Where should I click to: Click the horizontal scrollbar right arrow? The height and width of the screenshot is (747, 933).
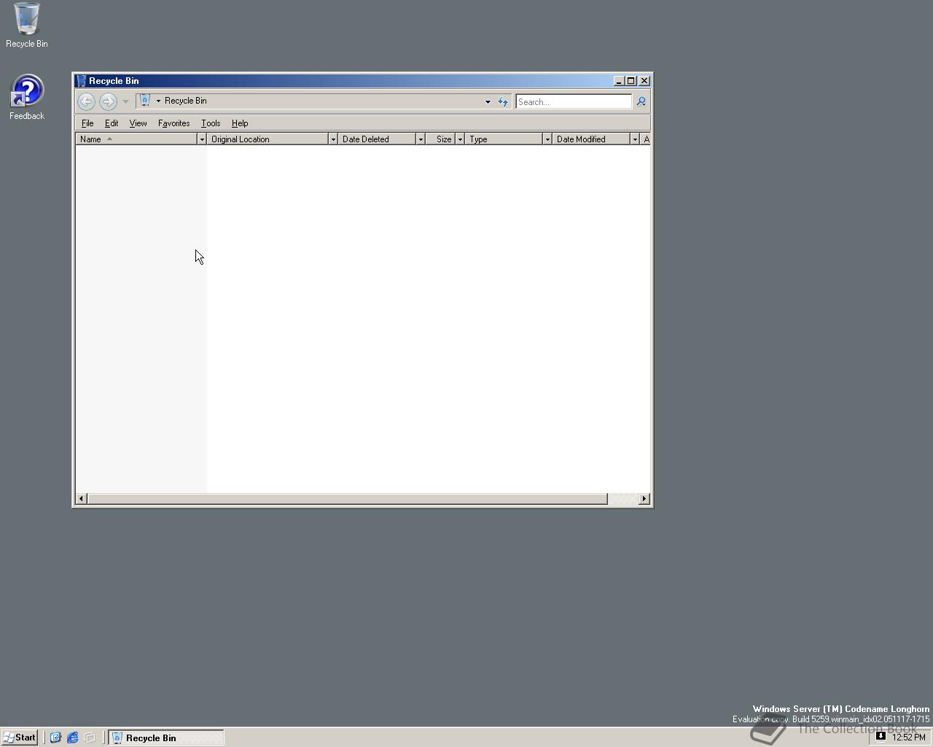pos(644,499)
